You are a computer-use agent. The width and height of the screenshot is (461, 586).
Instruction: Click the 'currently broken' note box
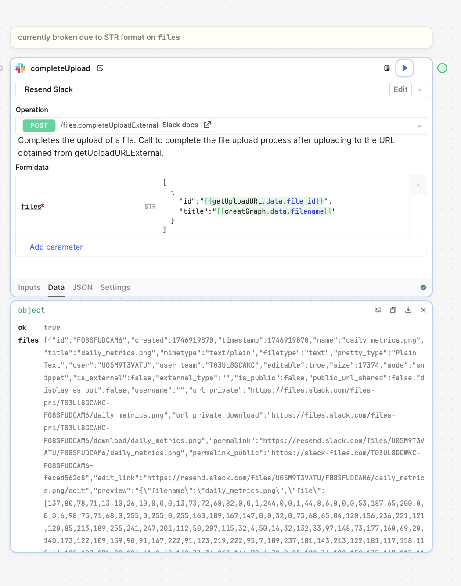[221, 37]
